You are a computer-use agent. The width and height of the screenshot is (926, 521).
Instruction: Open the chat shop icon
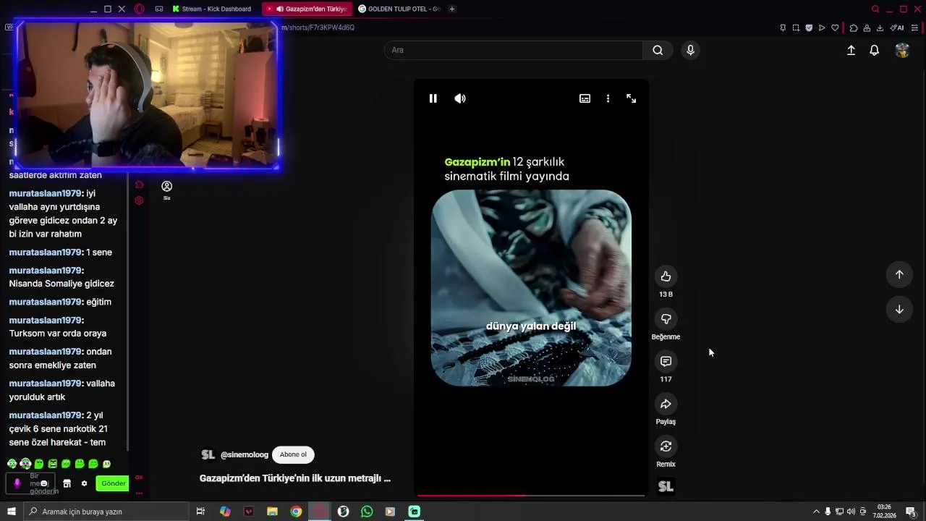point(67,483)
